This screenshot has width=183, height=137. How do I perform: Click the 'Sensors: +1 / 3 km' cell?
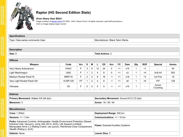click(x=51, y=117)
